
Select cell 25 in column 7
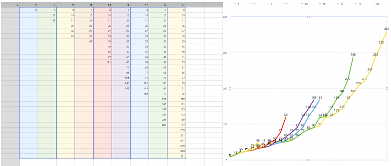(47, 21)
